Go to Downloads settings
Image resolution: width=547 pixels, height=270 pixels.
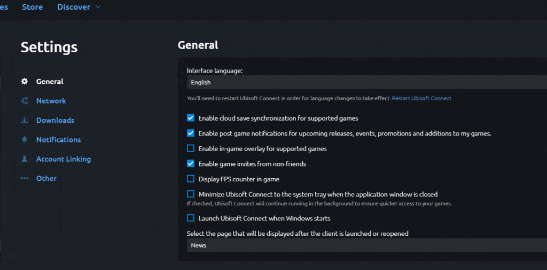[x=55, y=120]
